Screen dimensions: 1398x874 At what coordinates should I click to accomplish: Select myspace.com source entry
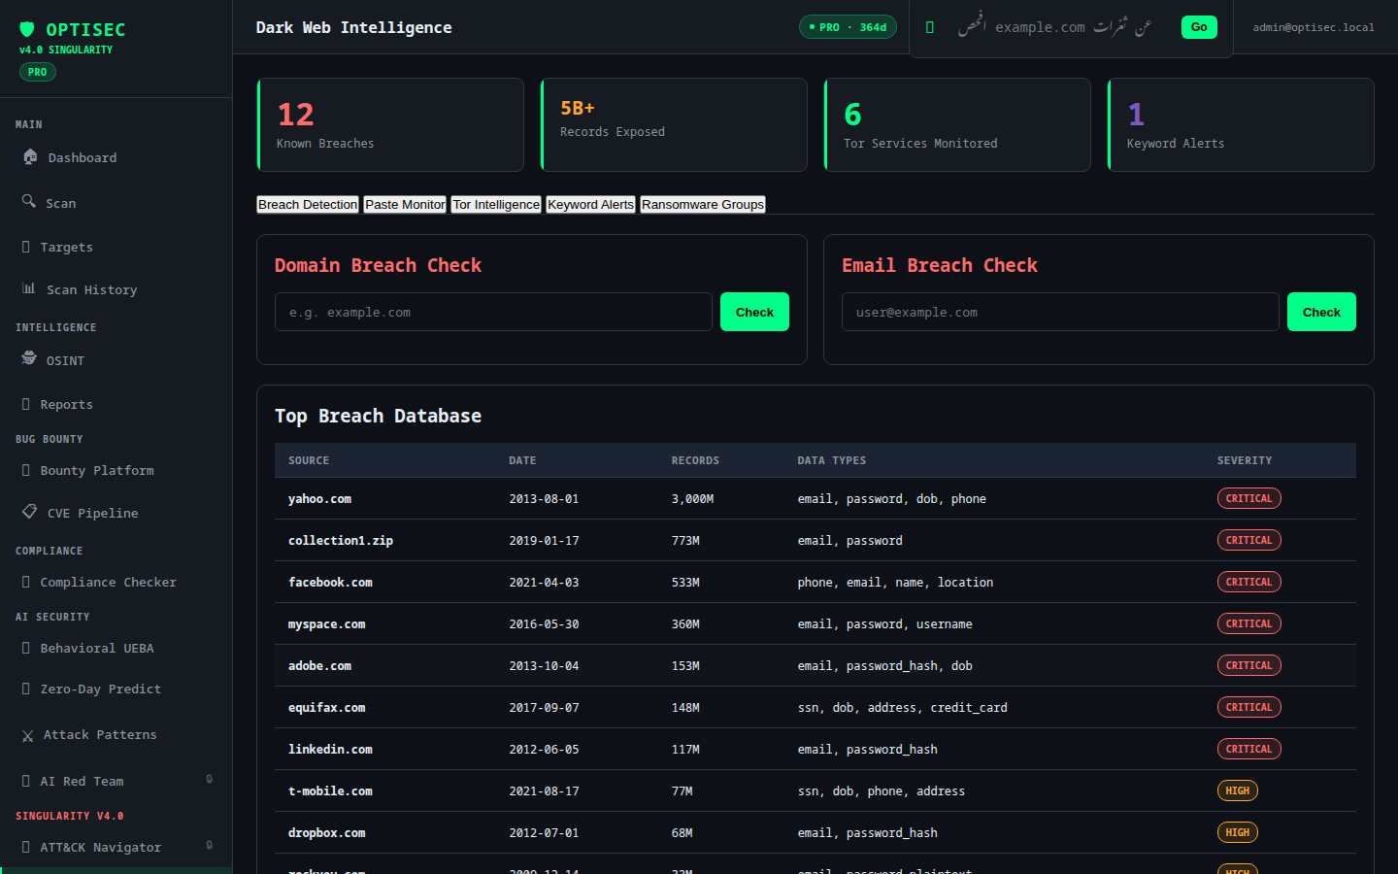(327, 623)
